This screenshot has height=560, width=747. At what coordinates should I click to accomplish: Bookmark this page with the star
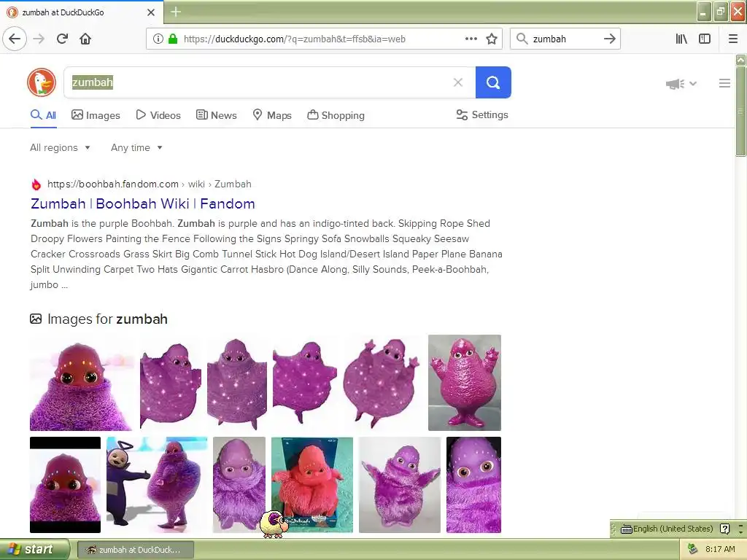click(492, 39)
